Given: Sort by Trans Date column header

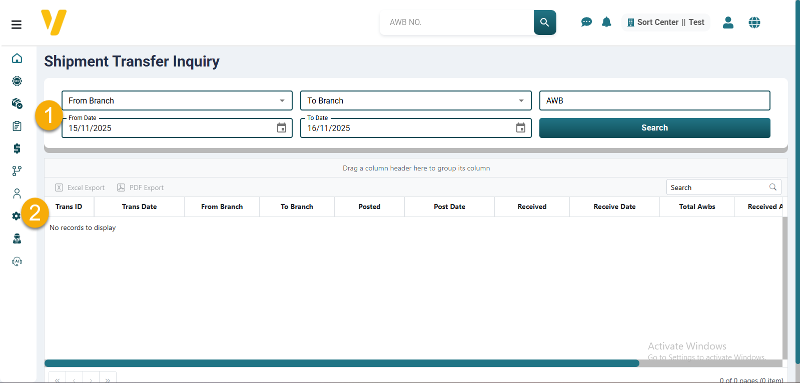Looking at the screenshot, I should click(139, 206).
